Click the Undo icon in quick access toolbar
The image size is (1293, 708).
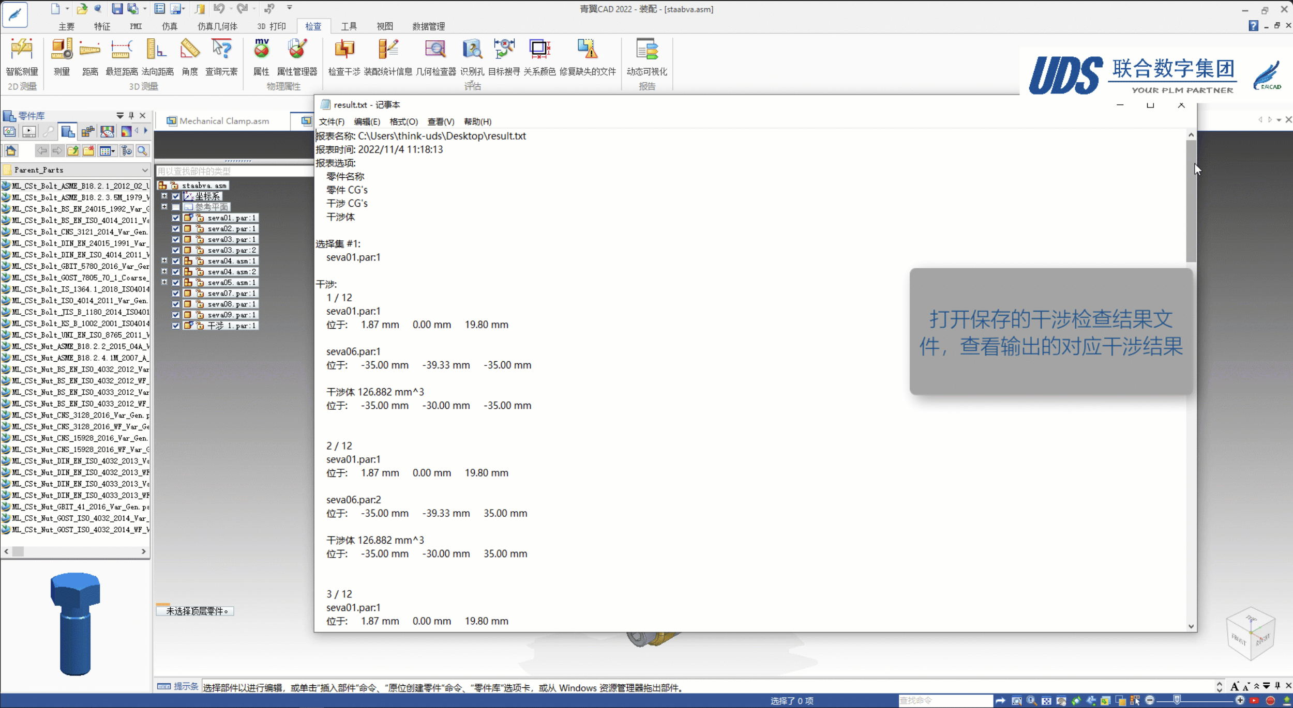click(219, 8)
